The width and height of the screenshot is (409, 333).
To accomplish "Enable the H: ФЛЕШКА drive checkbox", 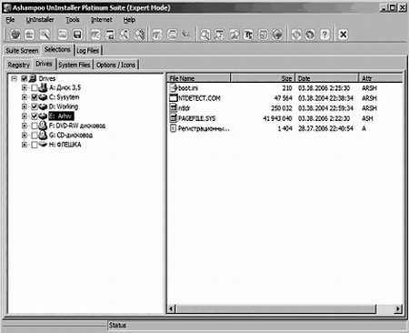I will coord(35,145).
